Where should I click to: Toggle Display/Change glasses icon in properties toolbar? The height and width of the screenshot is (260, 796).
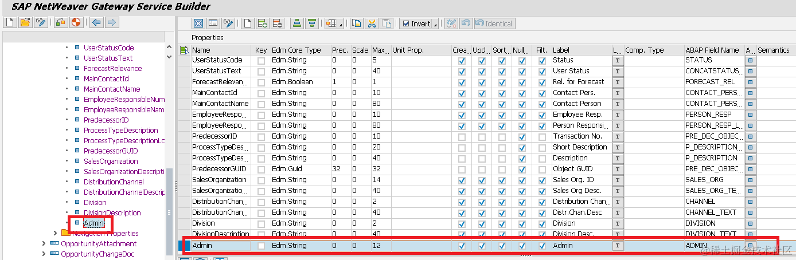(229, 23)
